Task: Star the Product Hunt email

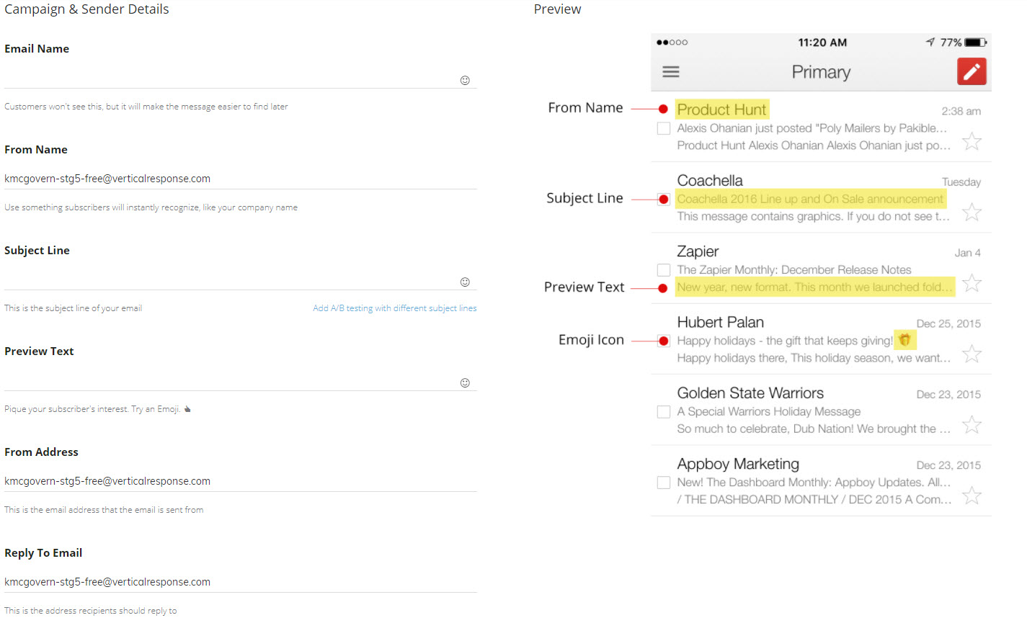Action: [x=972, y=141]
